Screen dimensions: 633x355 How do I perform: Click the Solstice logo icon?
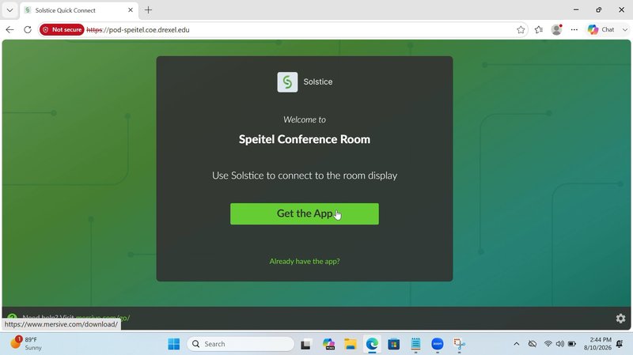point(287,82)
